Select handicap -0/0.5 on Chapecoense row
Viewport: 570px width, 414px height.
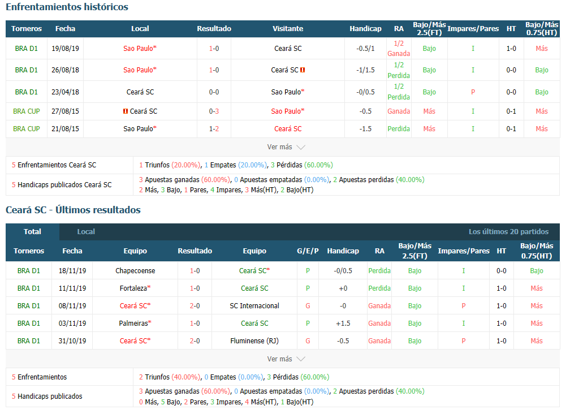[x=343, y=271]
